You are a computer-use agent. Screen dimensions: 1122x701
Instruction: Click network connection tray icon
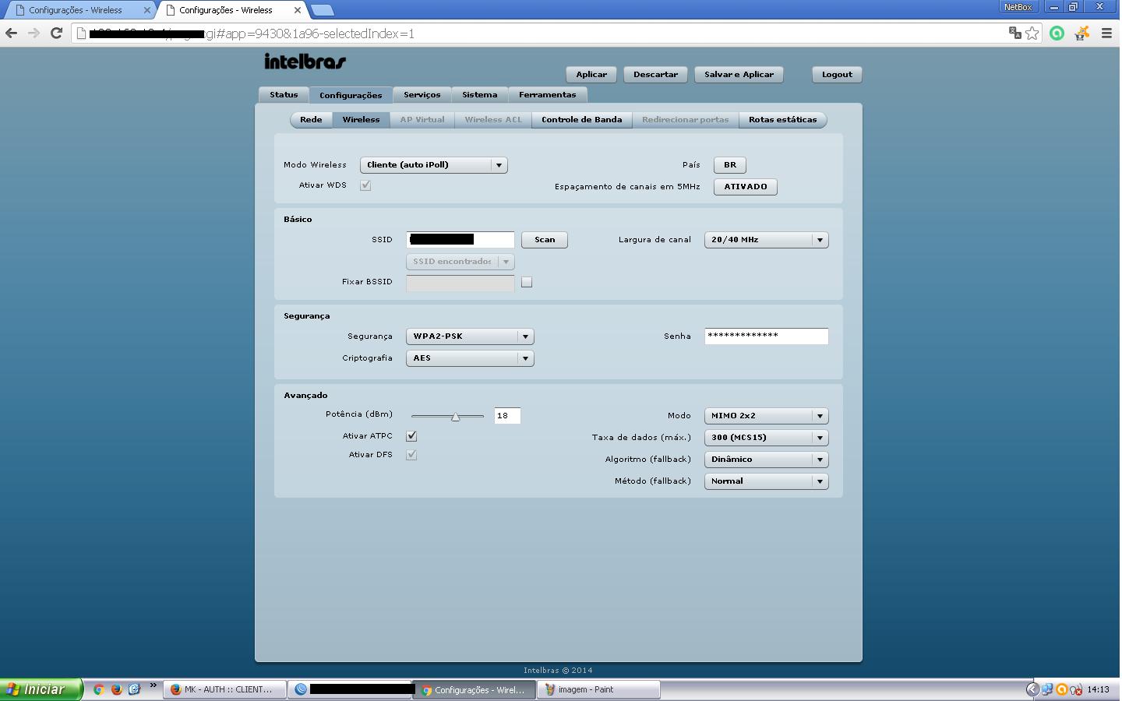[x=1047, y=689]
